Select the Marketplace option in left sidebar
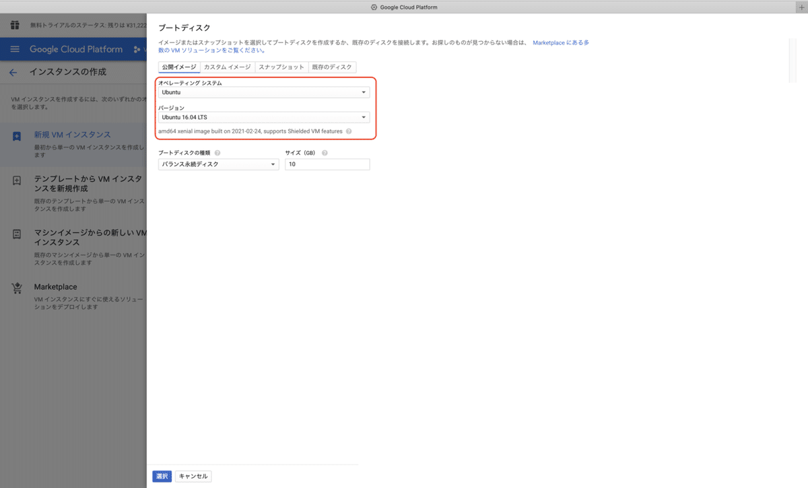 point(73,295)
